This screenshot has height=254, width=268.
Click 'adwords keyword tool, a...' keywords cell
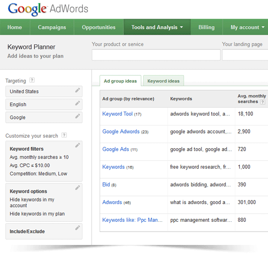(x=201, y=116)
